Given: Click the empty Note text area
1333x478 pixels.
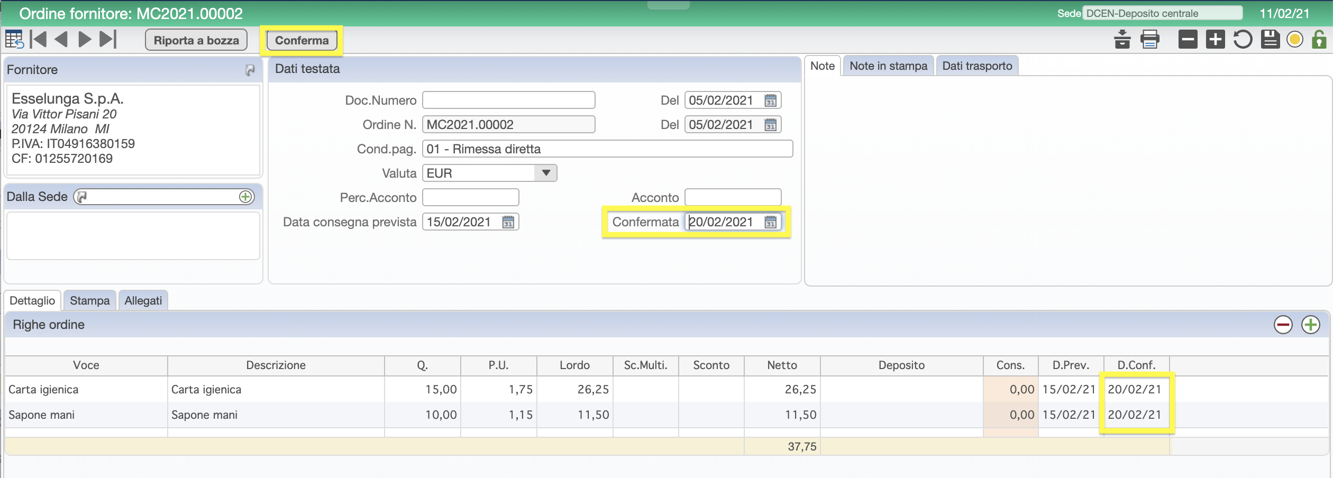Looking at the screenshot, I should (x=1067, y=181).
